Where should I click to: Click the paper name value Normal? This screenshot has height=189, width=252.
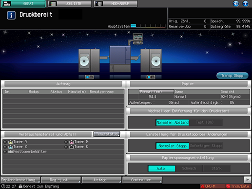180,97
